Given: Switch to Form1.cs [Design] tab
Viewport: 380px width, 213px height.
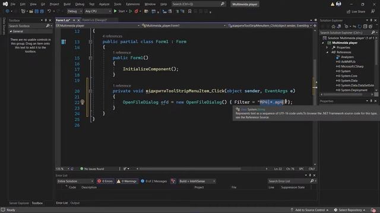Looking at the screenshot, I should 95,20.
